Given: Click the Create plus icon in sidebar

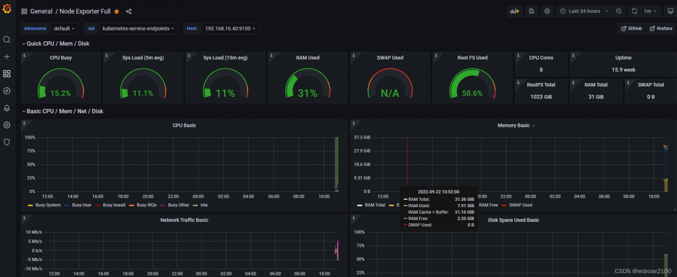Looking at the screenshot, I should (7, 57).
